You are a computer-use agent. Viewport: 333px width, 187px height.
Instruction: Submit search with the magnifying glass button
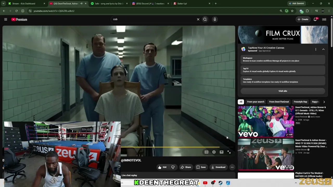point(205,19)
